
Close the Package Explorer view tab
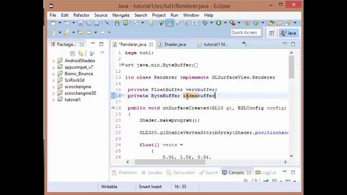click(x=82, y=44)
